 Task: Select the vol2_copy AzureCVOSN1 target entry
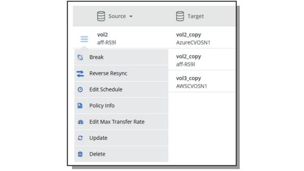click(193, 38)
